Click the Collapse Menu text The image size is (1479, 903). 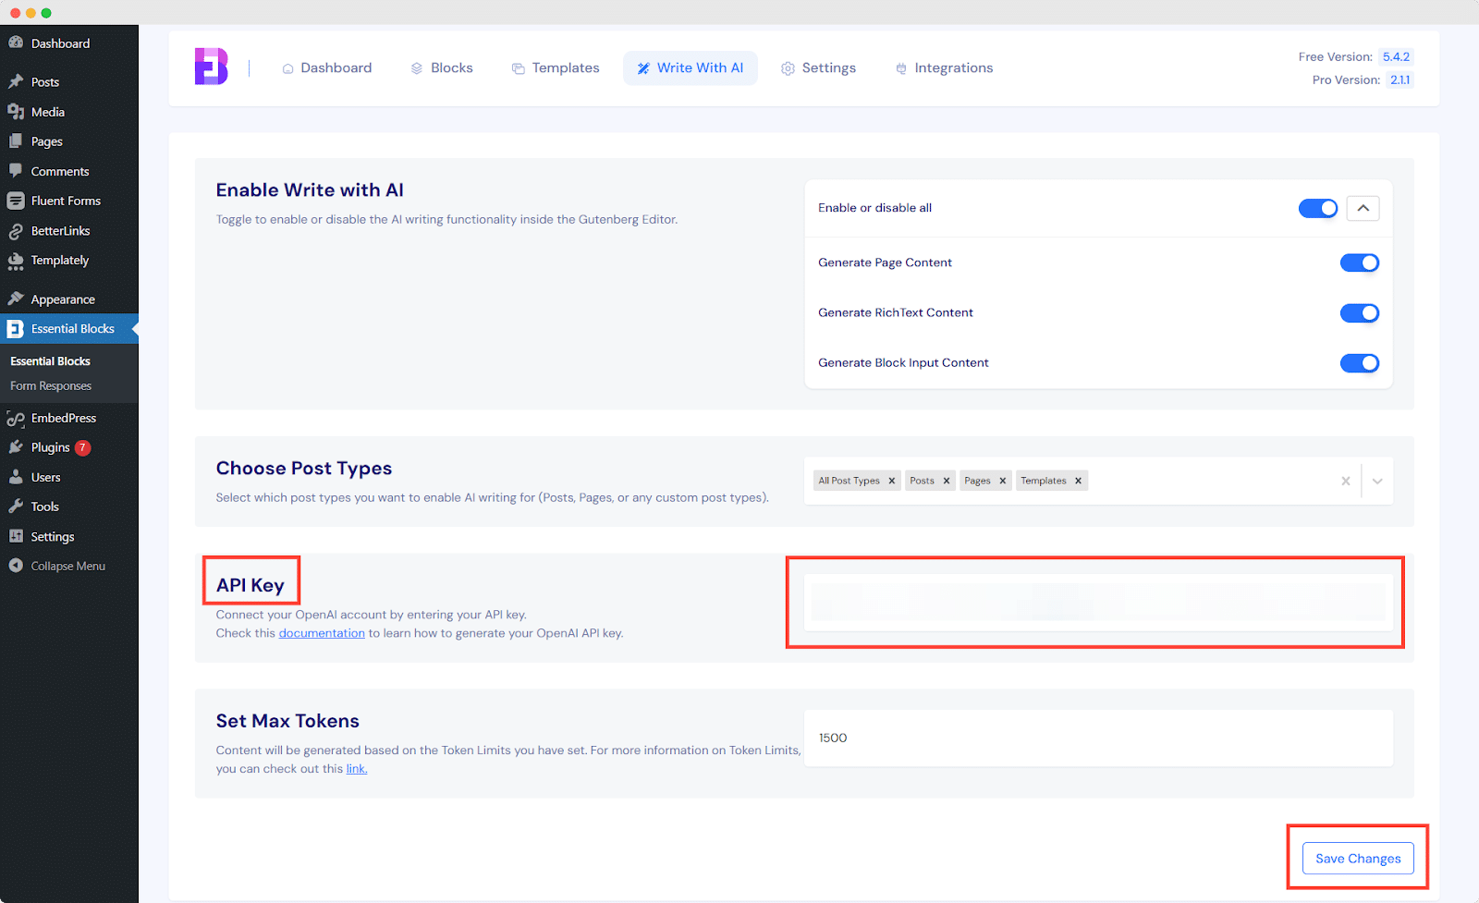click(68, 566)
